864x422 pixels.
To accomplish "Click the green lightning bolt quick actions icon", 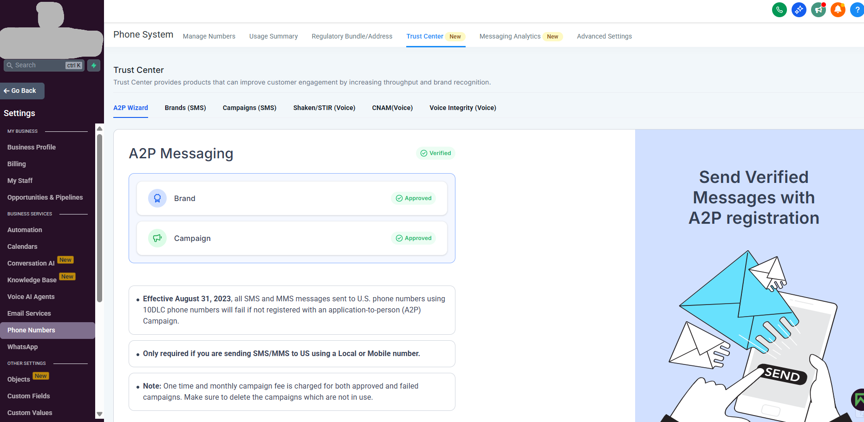I will click(94, 65).
